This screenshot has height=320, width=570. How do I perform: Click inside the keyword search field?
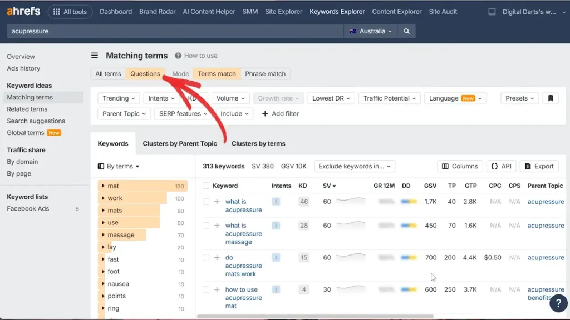click(167, 31)
